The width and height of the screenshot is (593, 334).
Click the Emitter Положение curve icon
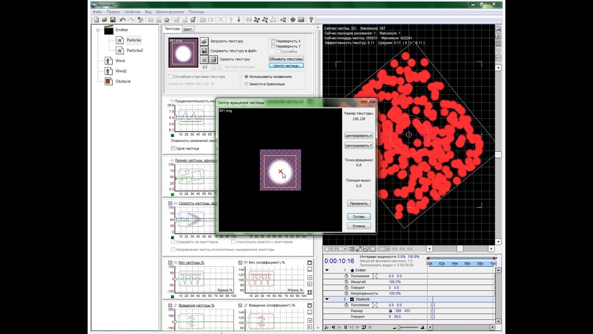(375, 276)
